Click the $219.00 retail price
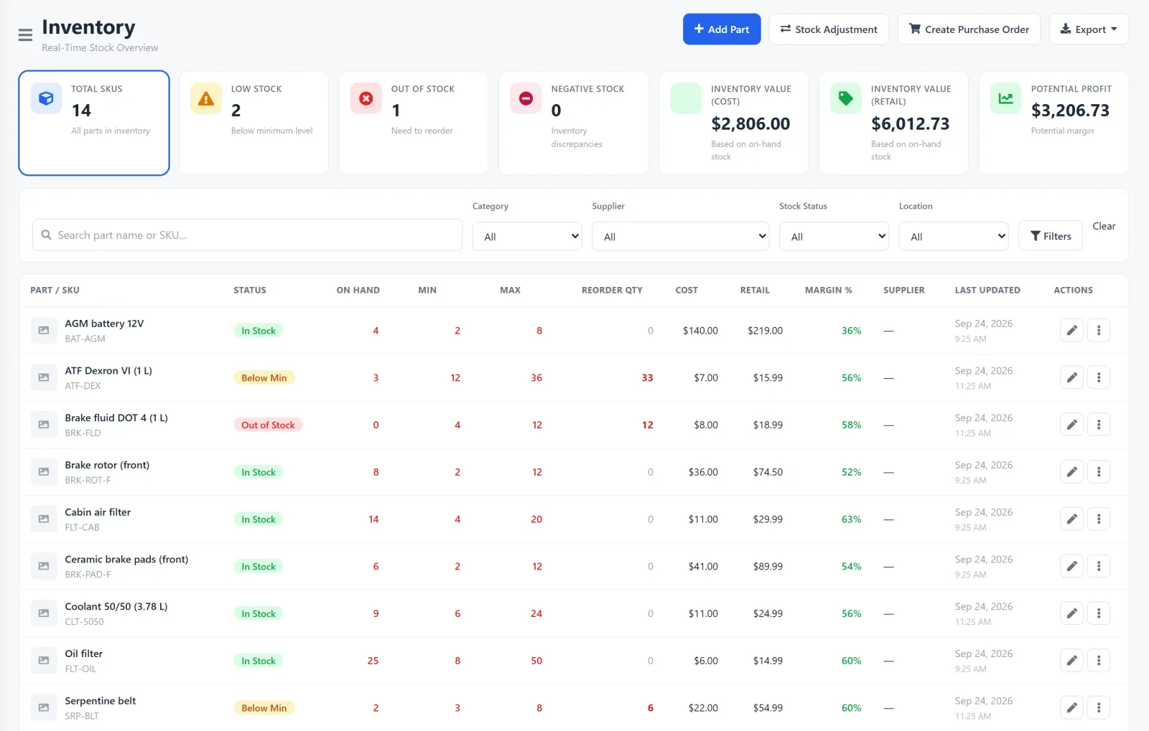 [x=765, y=331]
